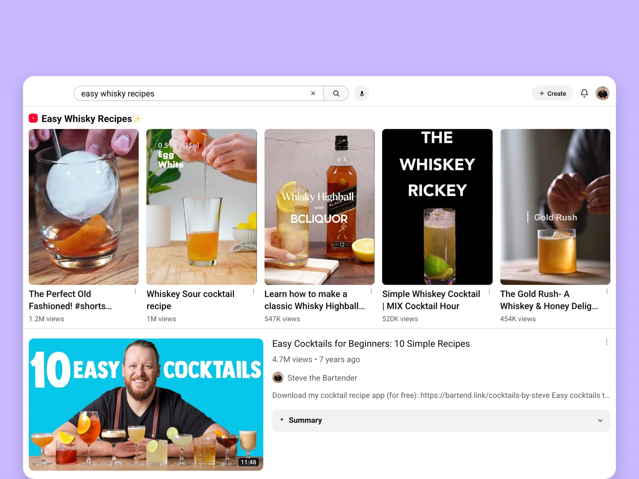Open more options for Simple Whiskey Cocktail

489,291
